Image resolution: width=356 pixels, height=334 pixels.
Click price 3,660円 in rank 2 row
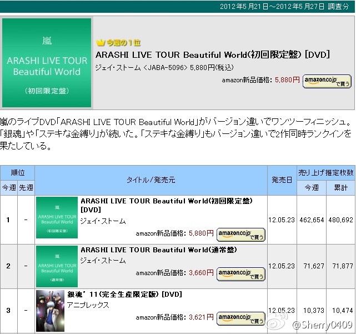(201, 273)
